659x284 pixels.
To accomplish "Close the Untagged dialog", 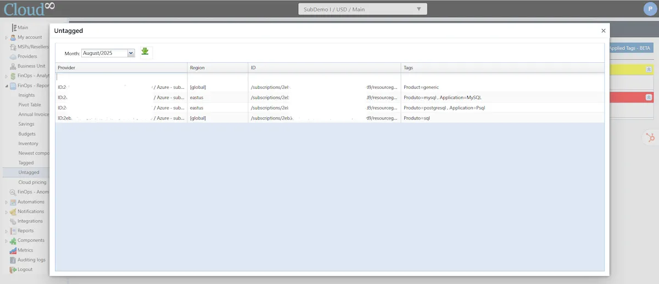I will coord(604,31).
